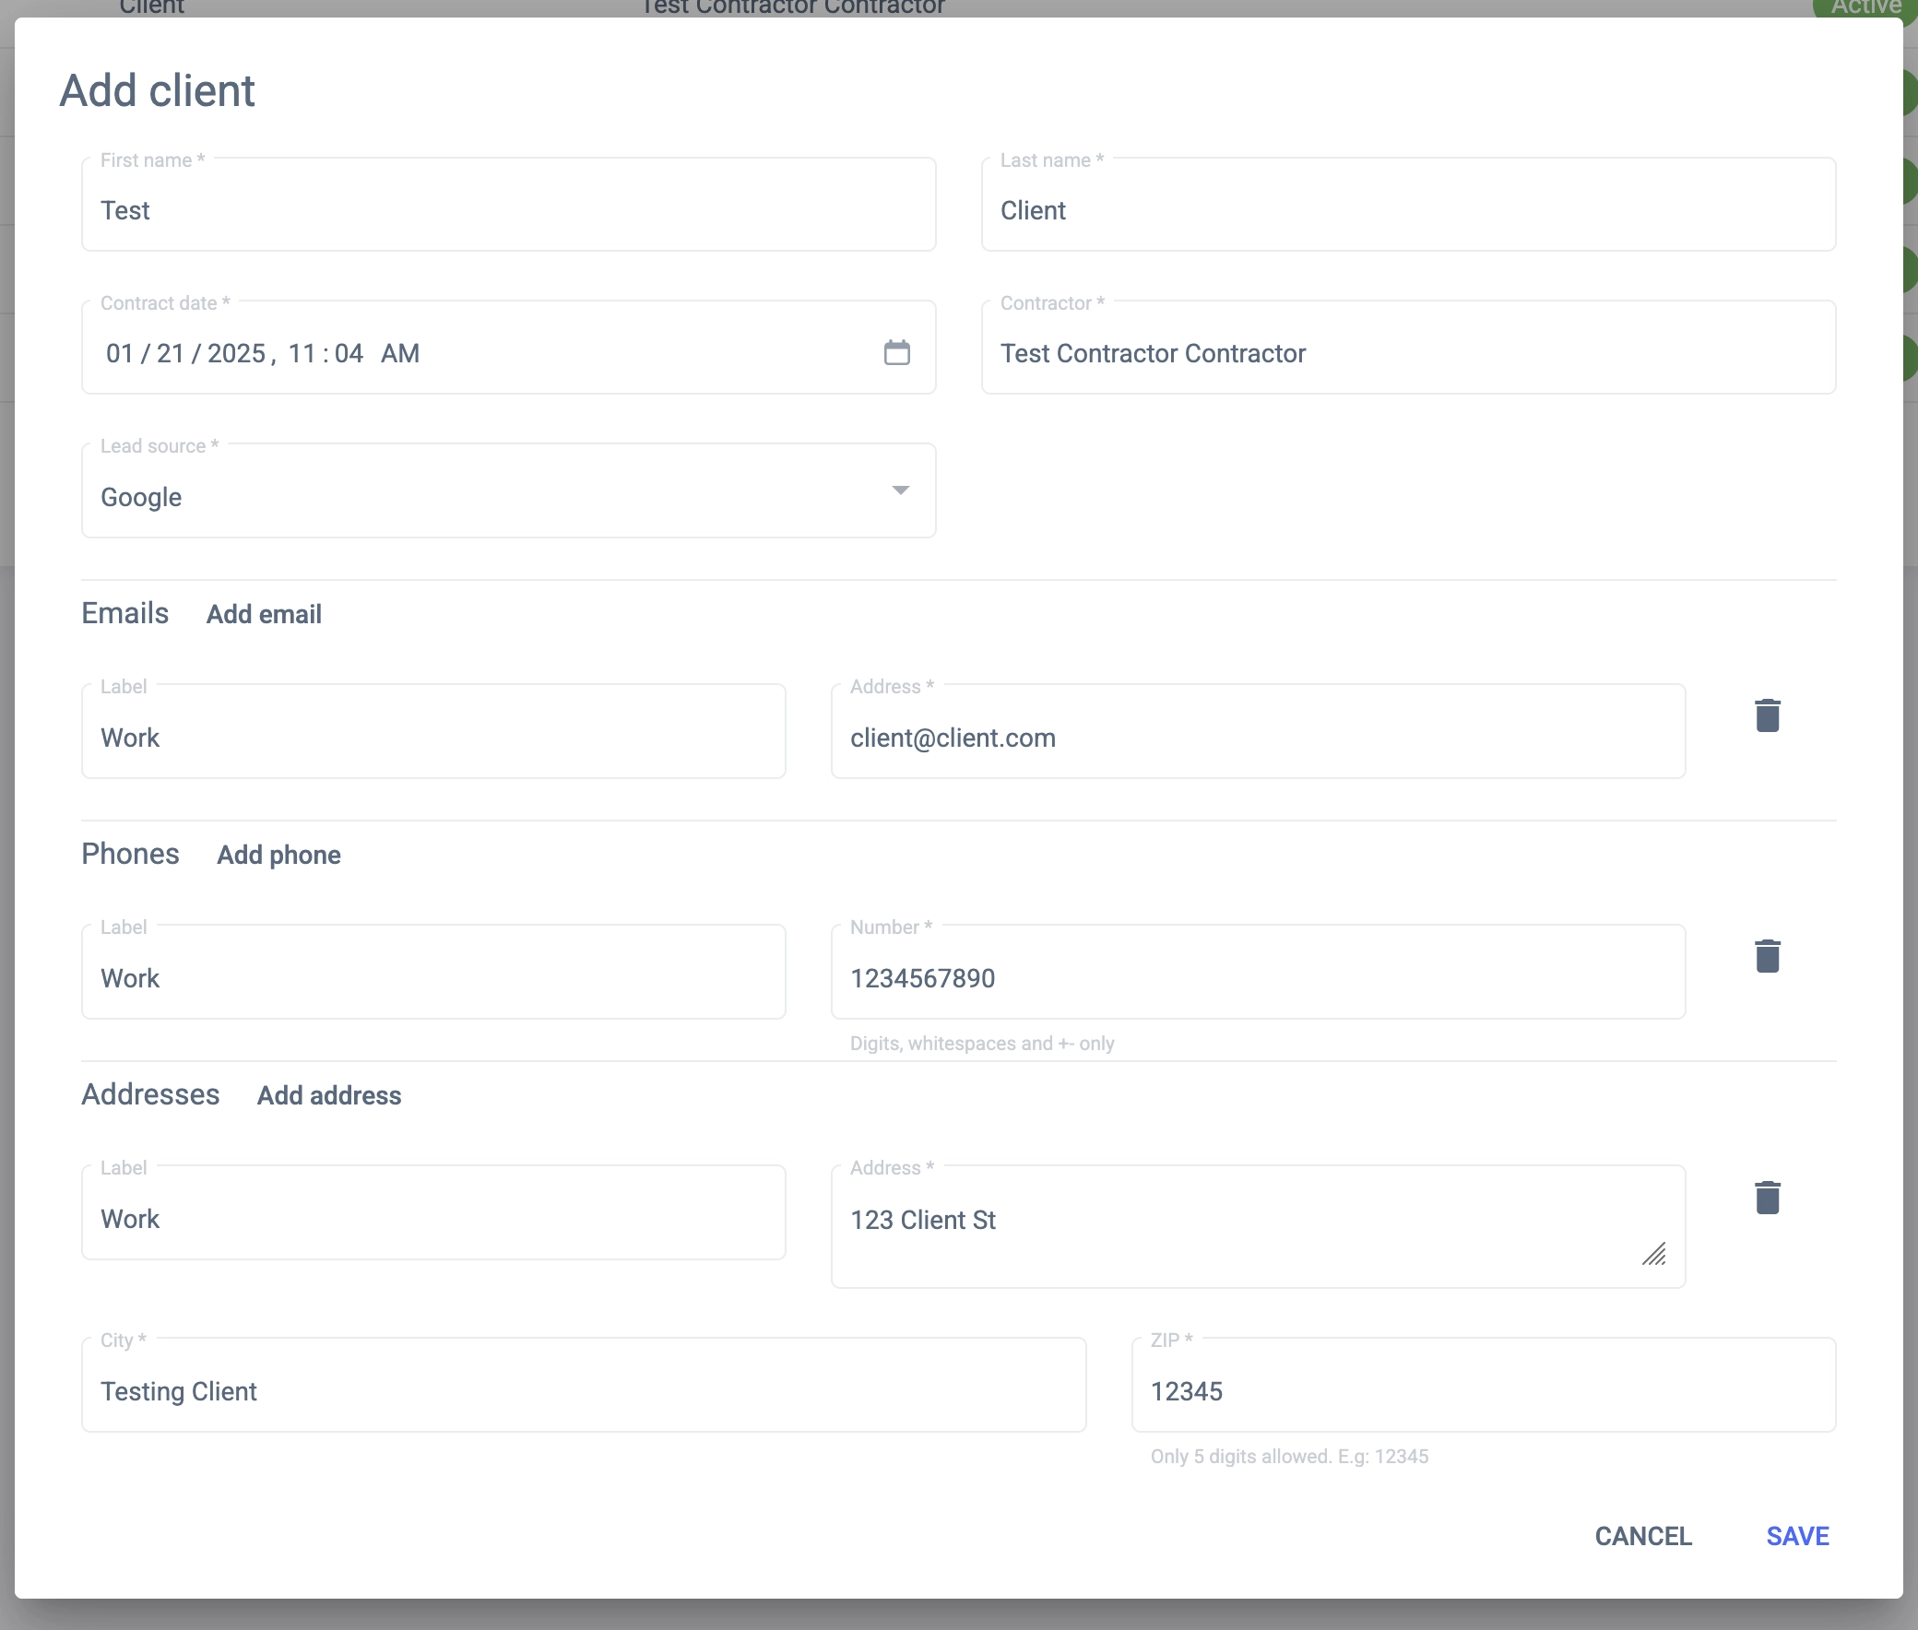Click the street Address textarea
The height and width of the screenshot is (1630, 1918).
pyautogui.click(x=1238, y=1222)
